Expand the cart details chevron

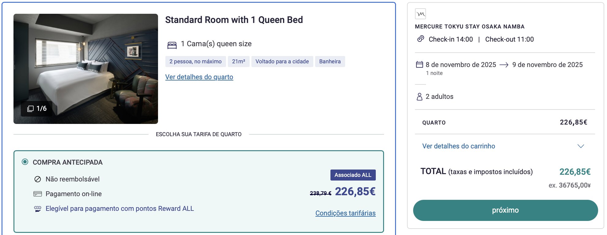point(581,146)
